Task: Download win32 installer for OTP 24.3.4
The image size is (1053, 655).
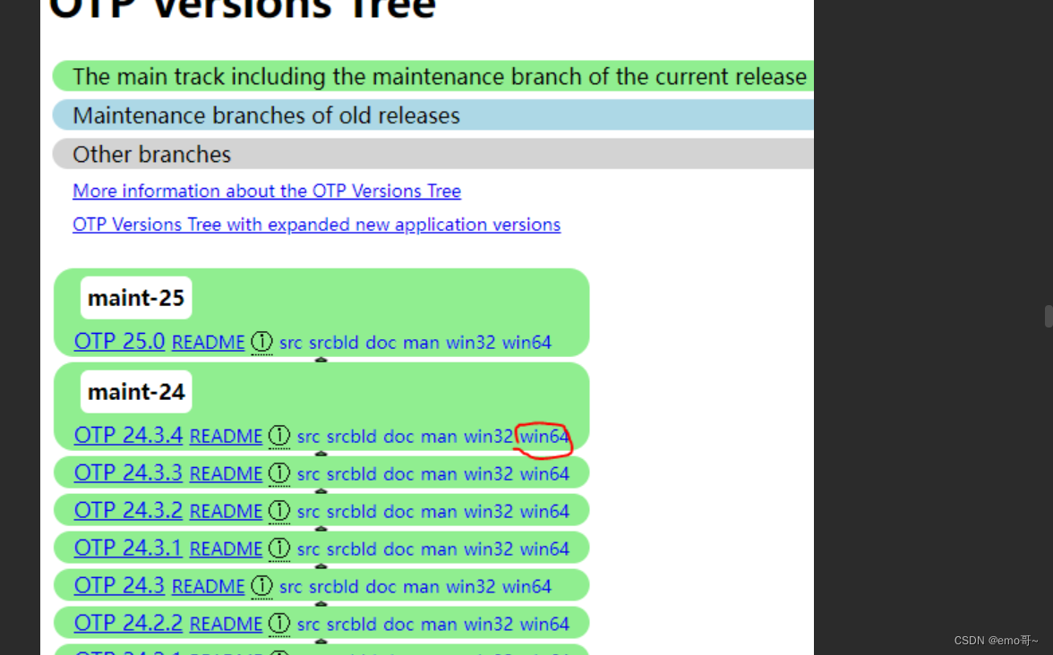Action: (488, 437)
